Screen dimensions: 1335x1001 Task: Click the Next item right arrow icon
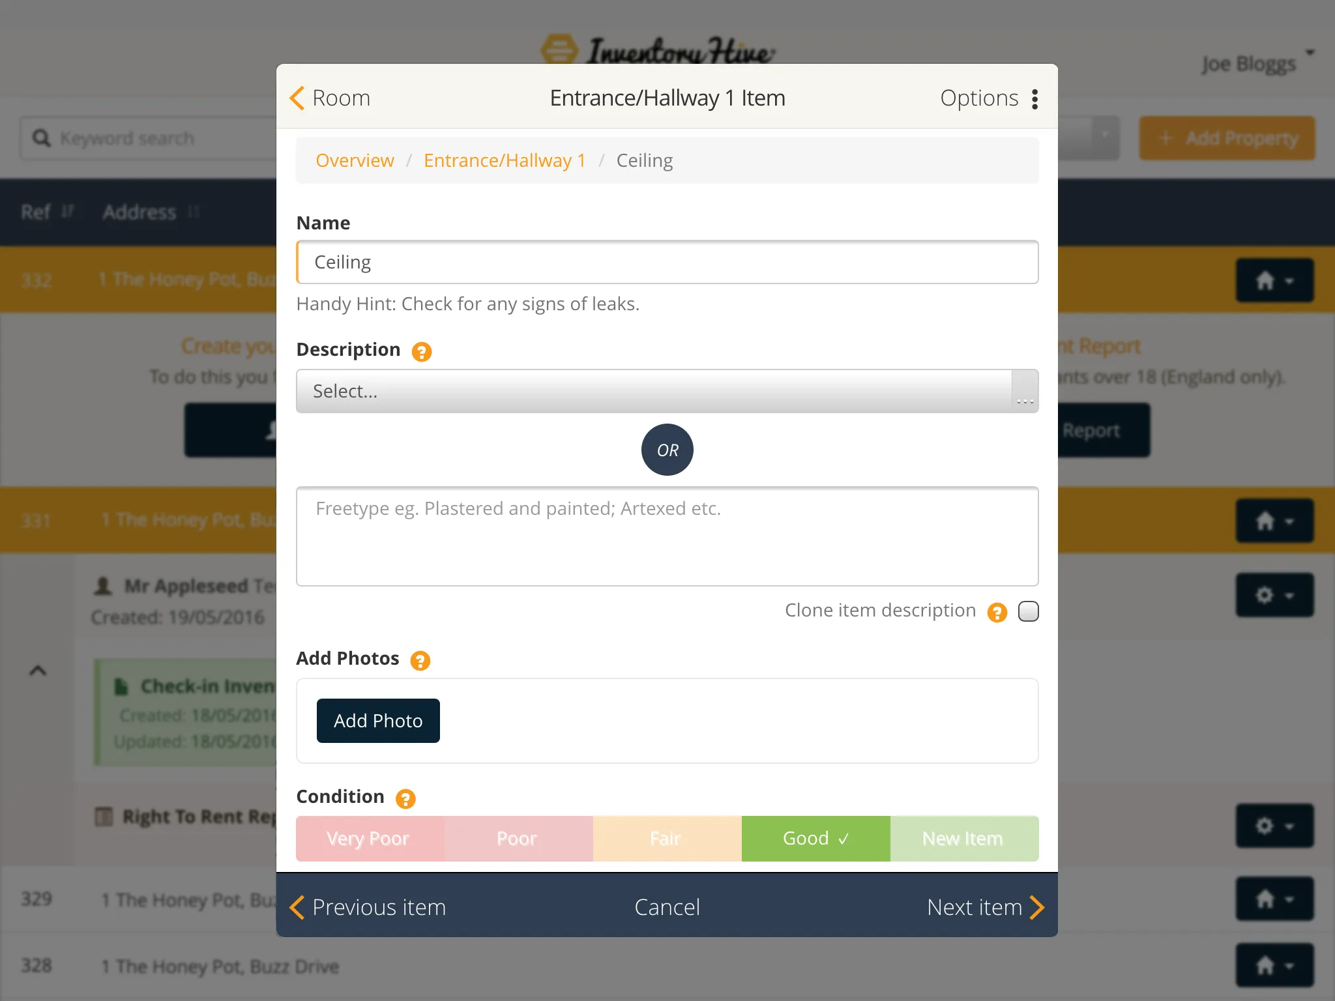click(1038, 907)
